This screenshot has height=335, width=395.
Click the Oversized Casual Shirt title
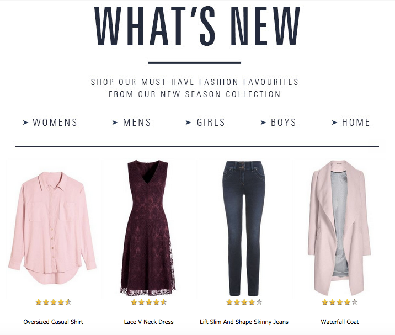tap(53, 322)
